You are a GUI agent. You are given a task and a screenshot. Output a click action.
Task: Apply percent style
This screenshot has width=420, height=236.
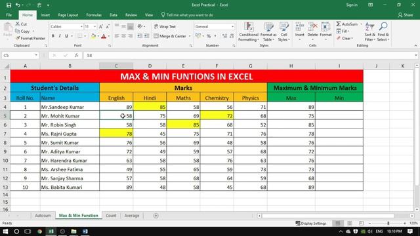(x=209, y=36)
